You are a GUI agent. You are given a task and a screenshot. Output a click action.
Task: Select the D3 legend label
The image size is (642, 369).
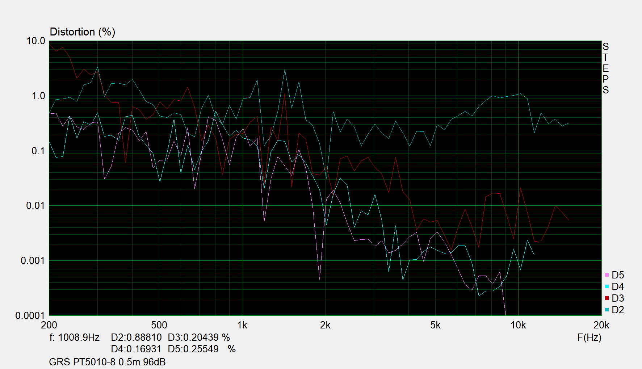click(618, 298)
